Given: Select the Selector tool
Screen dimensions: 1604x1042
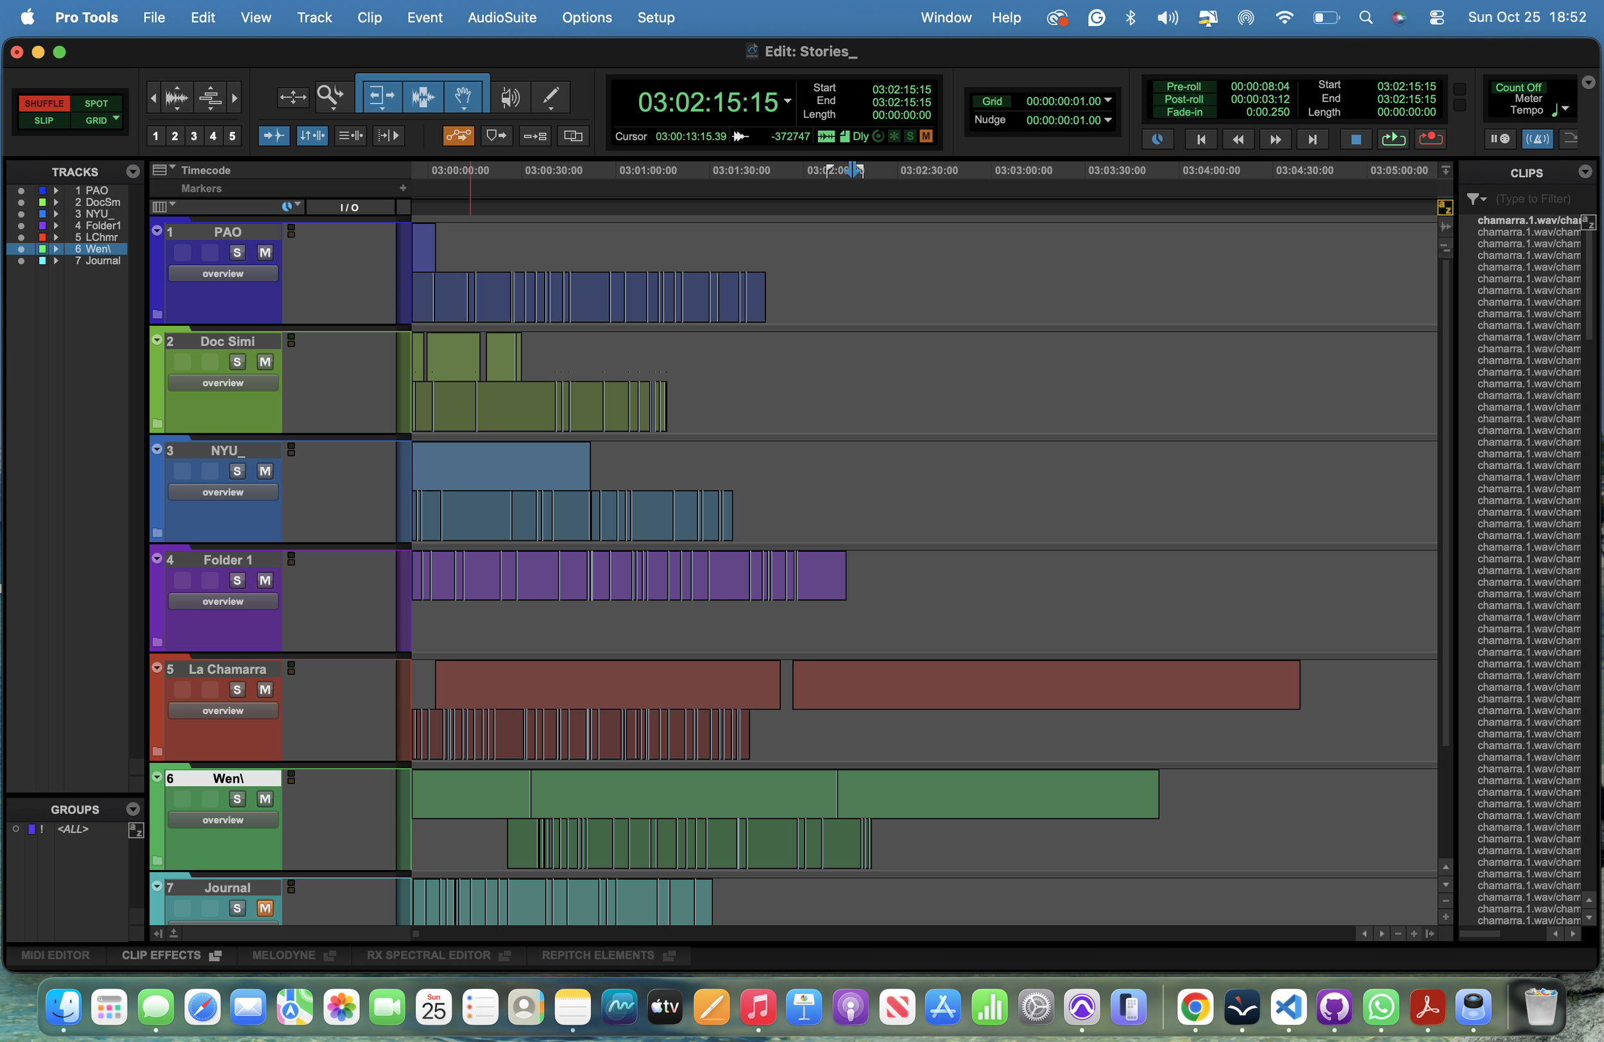Looking at the screenshot, I should coord(423,97).
